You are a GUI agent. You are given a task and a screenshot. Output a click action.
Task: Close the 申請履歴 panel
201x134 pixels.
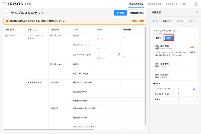[197, 12]
